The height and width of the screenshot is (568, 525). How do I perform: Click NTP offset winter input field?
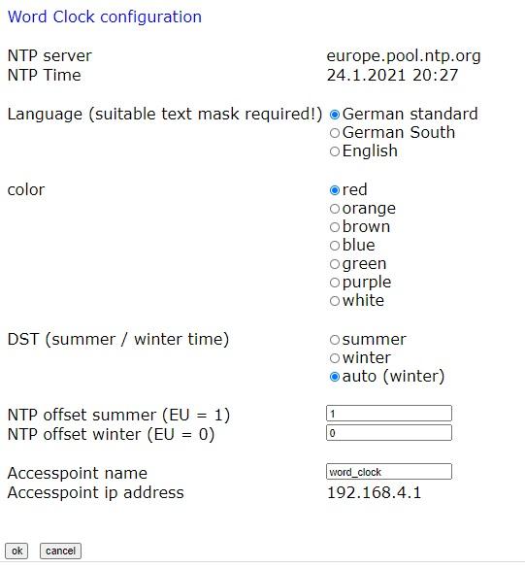click(x=389, y=433)
